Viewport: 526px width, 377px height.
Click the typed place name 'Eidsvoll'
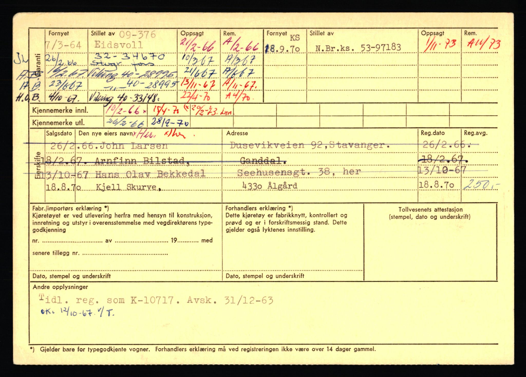pyautogui.click(x=118, y=45)
